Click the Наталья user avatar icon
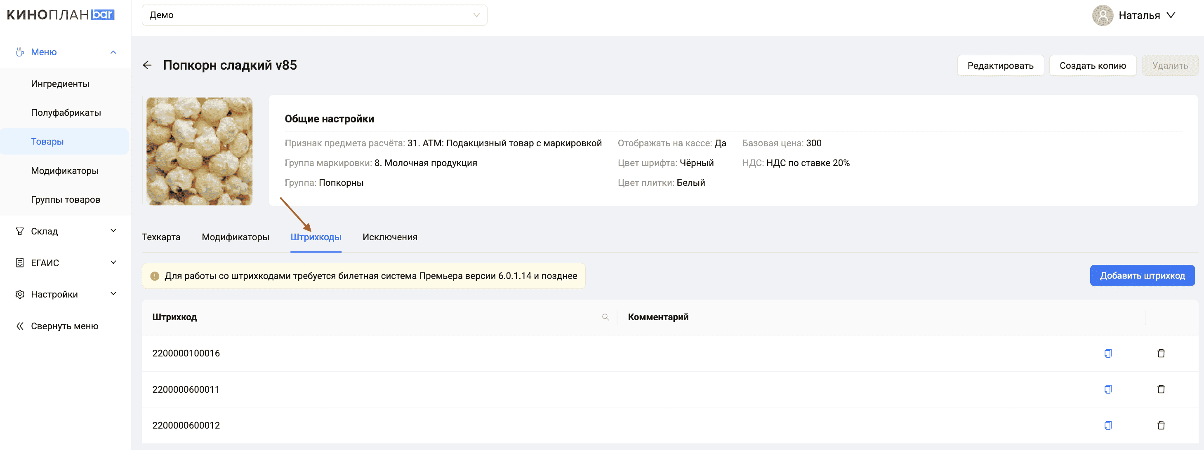 click(1103, 15)
